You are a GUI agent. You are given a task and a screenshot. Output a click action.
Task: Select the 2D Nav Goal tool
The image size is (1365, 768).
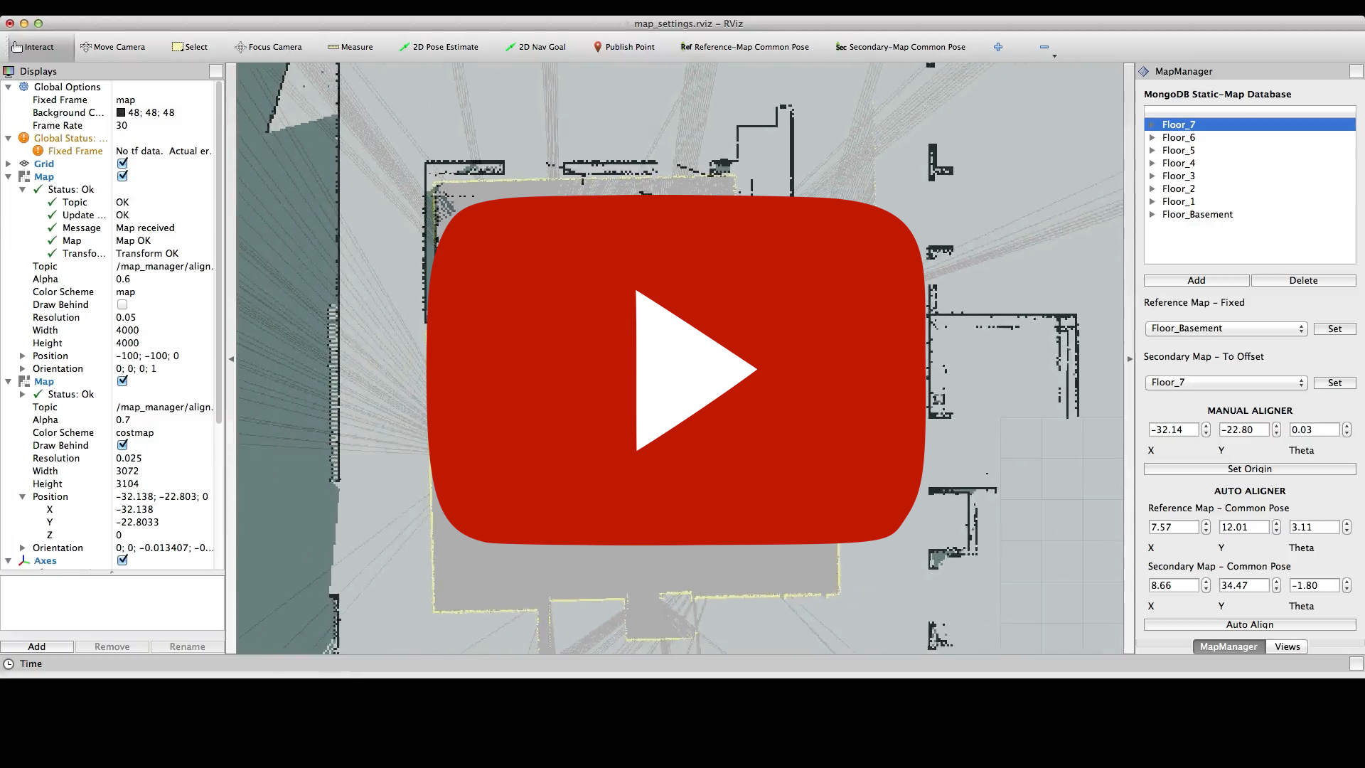pyautogui.click(x=535, y=47)
